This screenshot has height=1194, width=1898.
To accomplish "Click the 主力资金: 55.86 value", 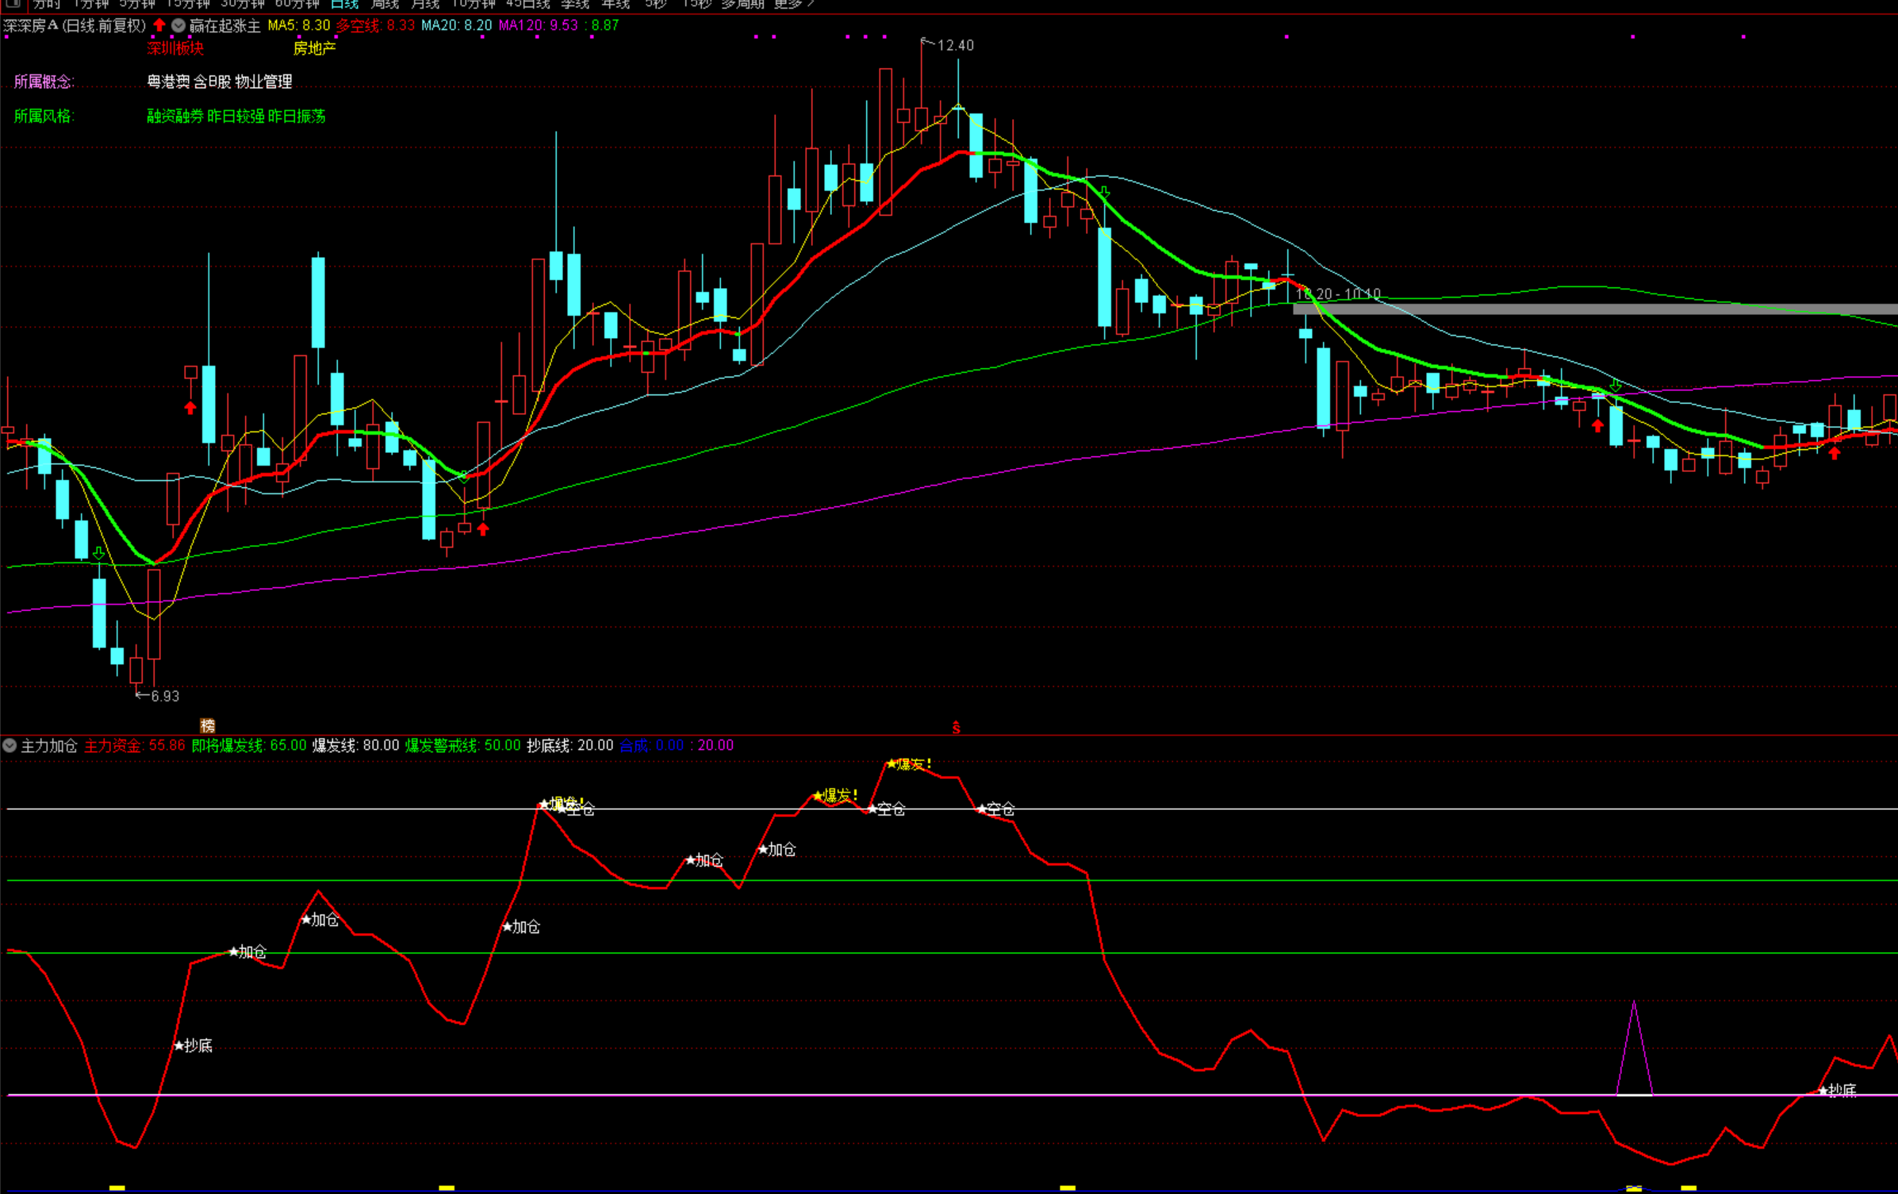I will point(135,745).
